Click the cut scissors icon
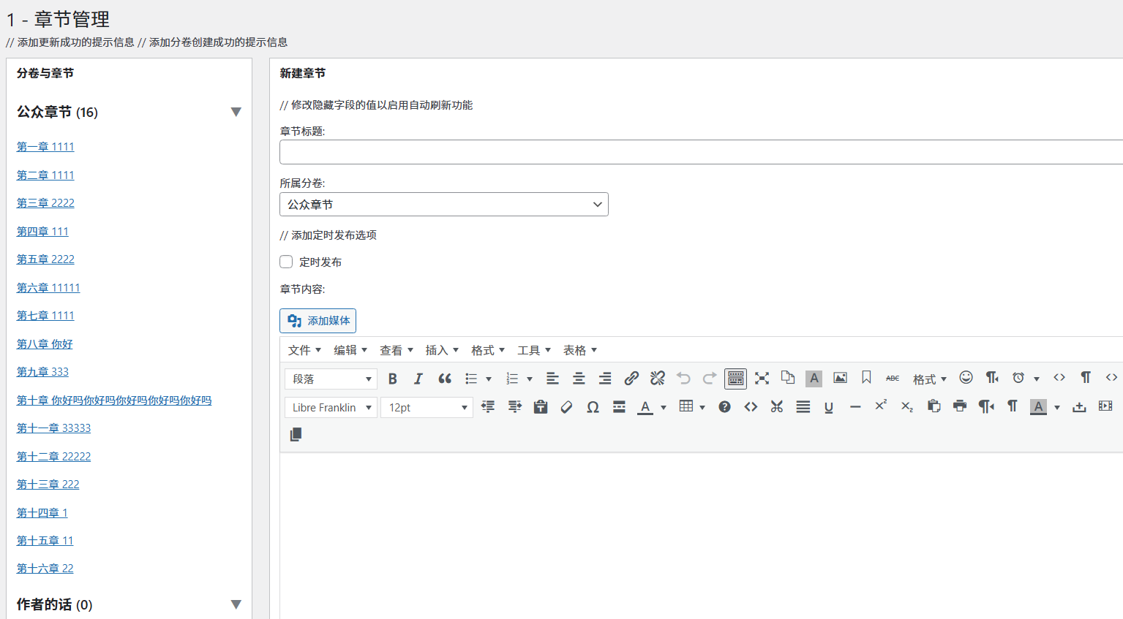This screenshot has height=619, width=1123. (777, 407)
